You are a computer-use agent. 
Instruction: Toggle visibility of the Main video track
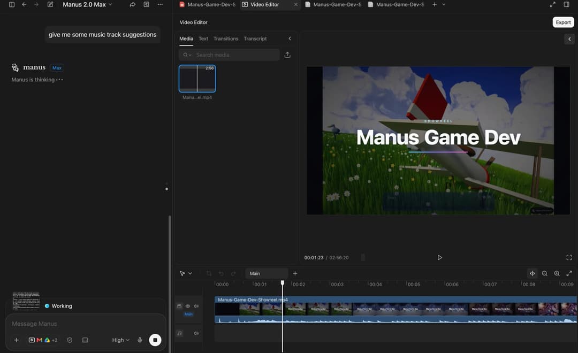click(188, 306)
